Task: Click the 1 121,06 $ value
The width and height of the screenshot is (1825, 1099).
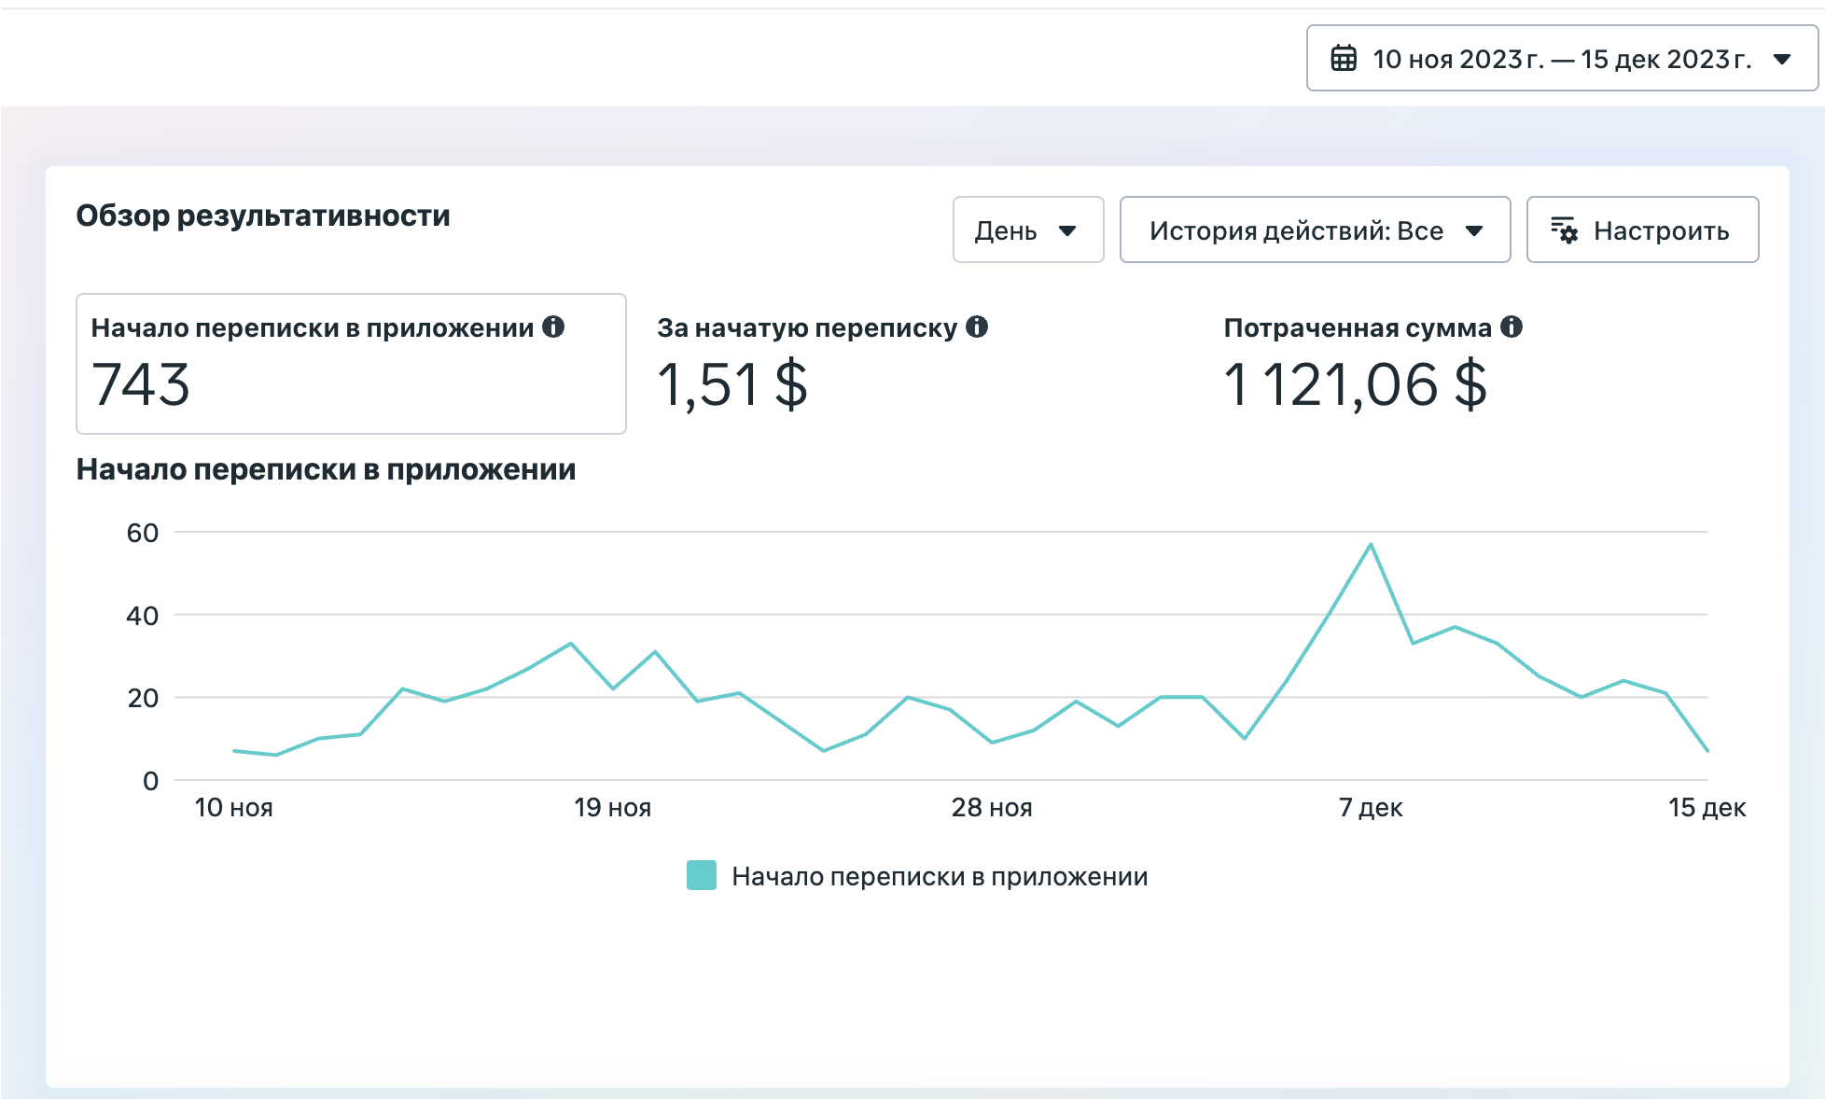Action: point(1355,384)
